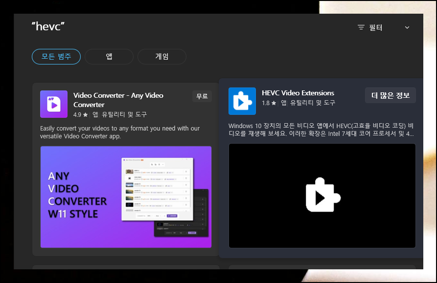Expand the filter chevron arrow

[x=407, y=27]
